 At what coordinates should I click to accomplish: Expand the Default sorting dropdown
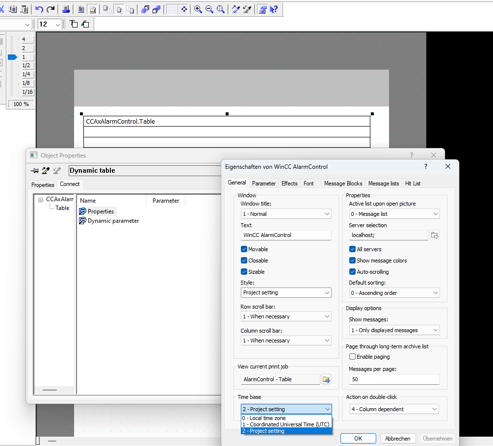[x=394, y=293]
